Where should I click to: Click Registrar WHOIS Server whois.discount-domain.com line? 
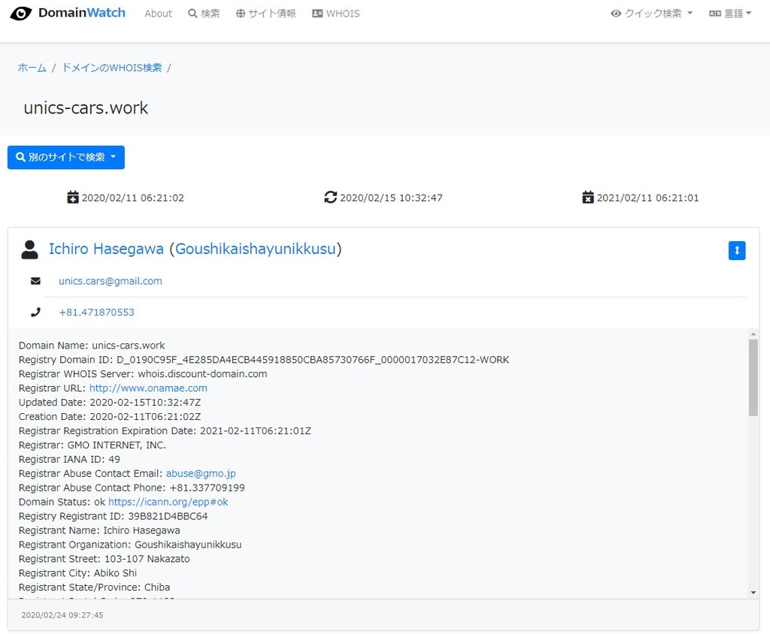(143, 374)
